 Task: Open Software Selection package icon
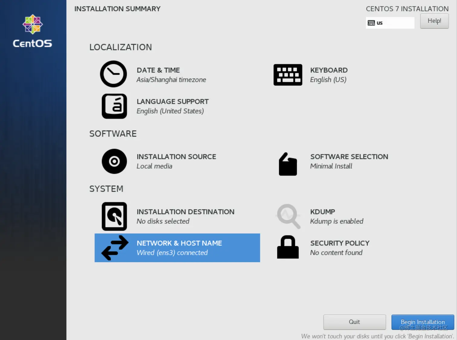288,164
